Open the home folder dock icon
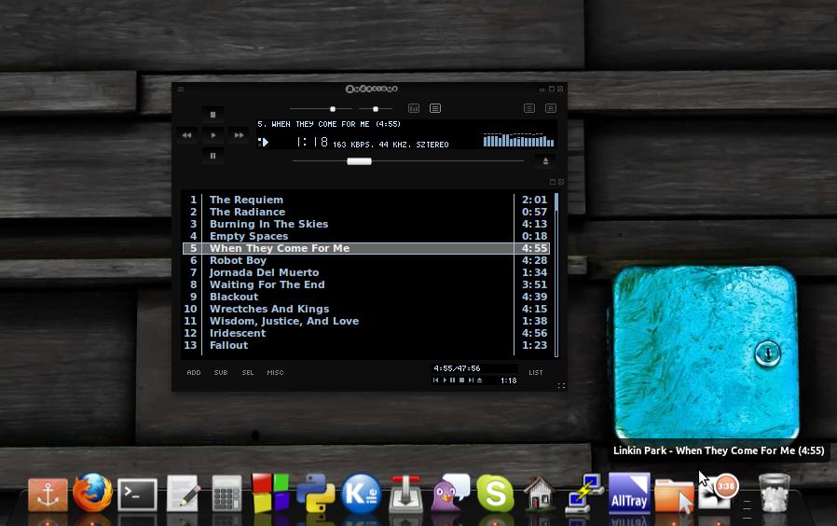Screen dimensions: 837x526 539,492
